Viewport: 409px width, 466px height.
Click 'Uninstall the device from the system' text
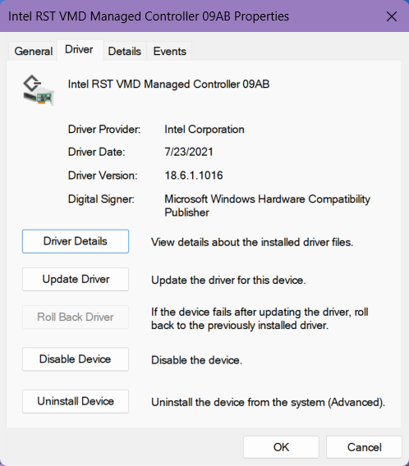[x=268, y=402]
